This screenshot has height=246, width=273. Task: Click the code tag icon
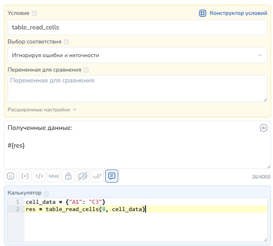pos(39,176)
